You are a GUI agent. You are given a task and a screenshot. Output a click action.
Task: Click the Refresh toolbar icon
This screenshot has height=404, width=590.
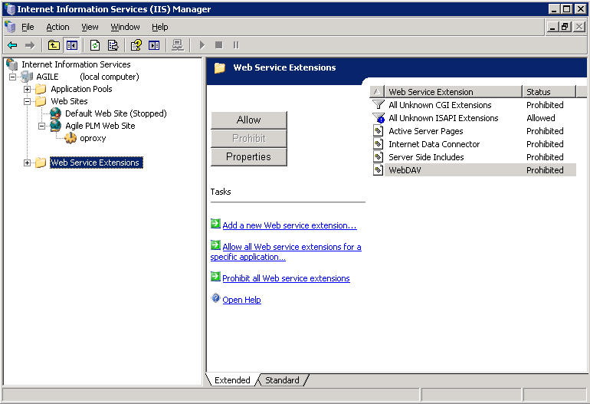95,45
